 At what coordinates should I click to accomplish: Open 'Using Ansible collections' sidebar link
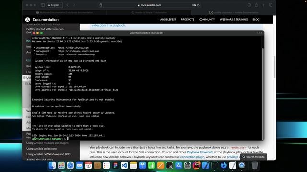click(42, 149)
